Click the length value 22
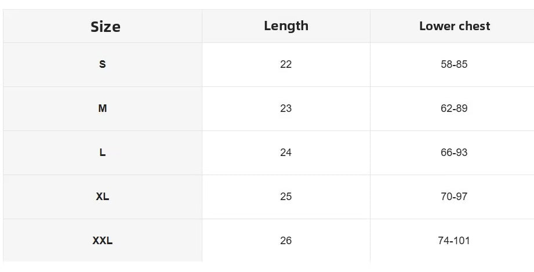 click(x=286, y=64)
